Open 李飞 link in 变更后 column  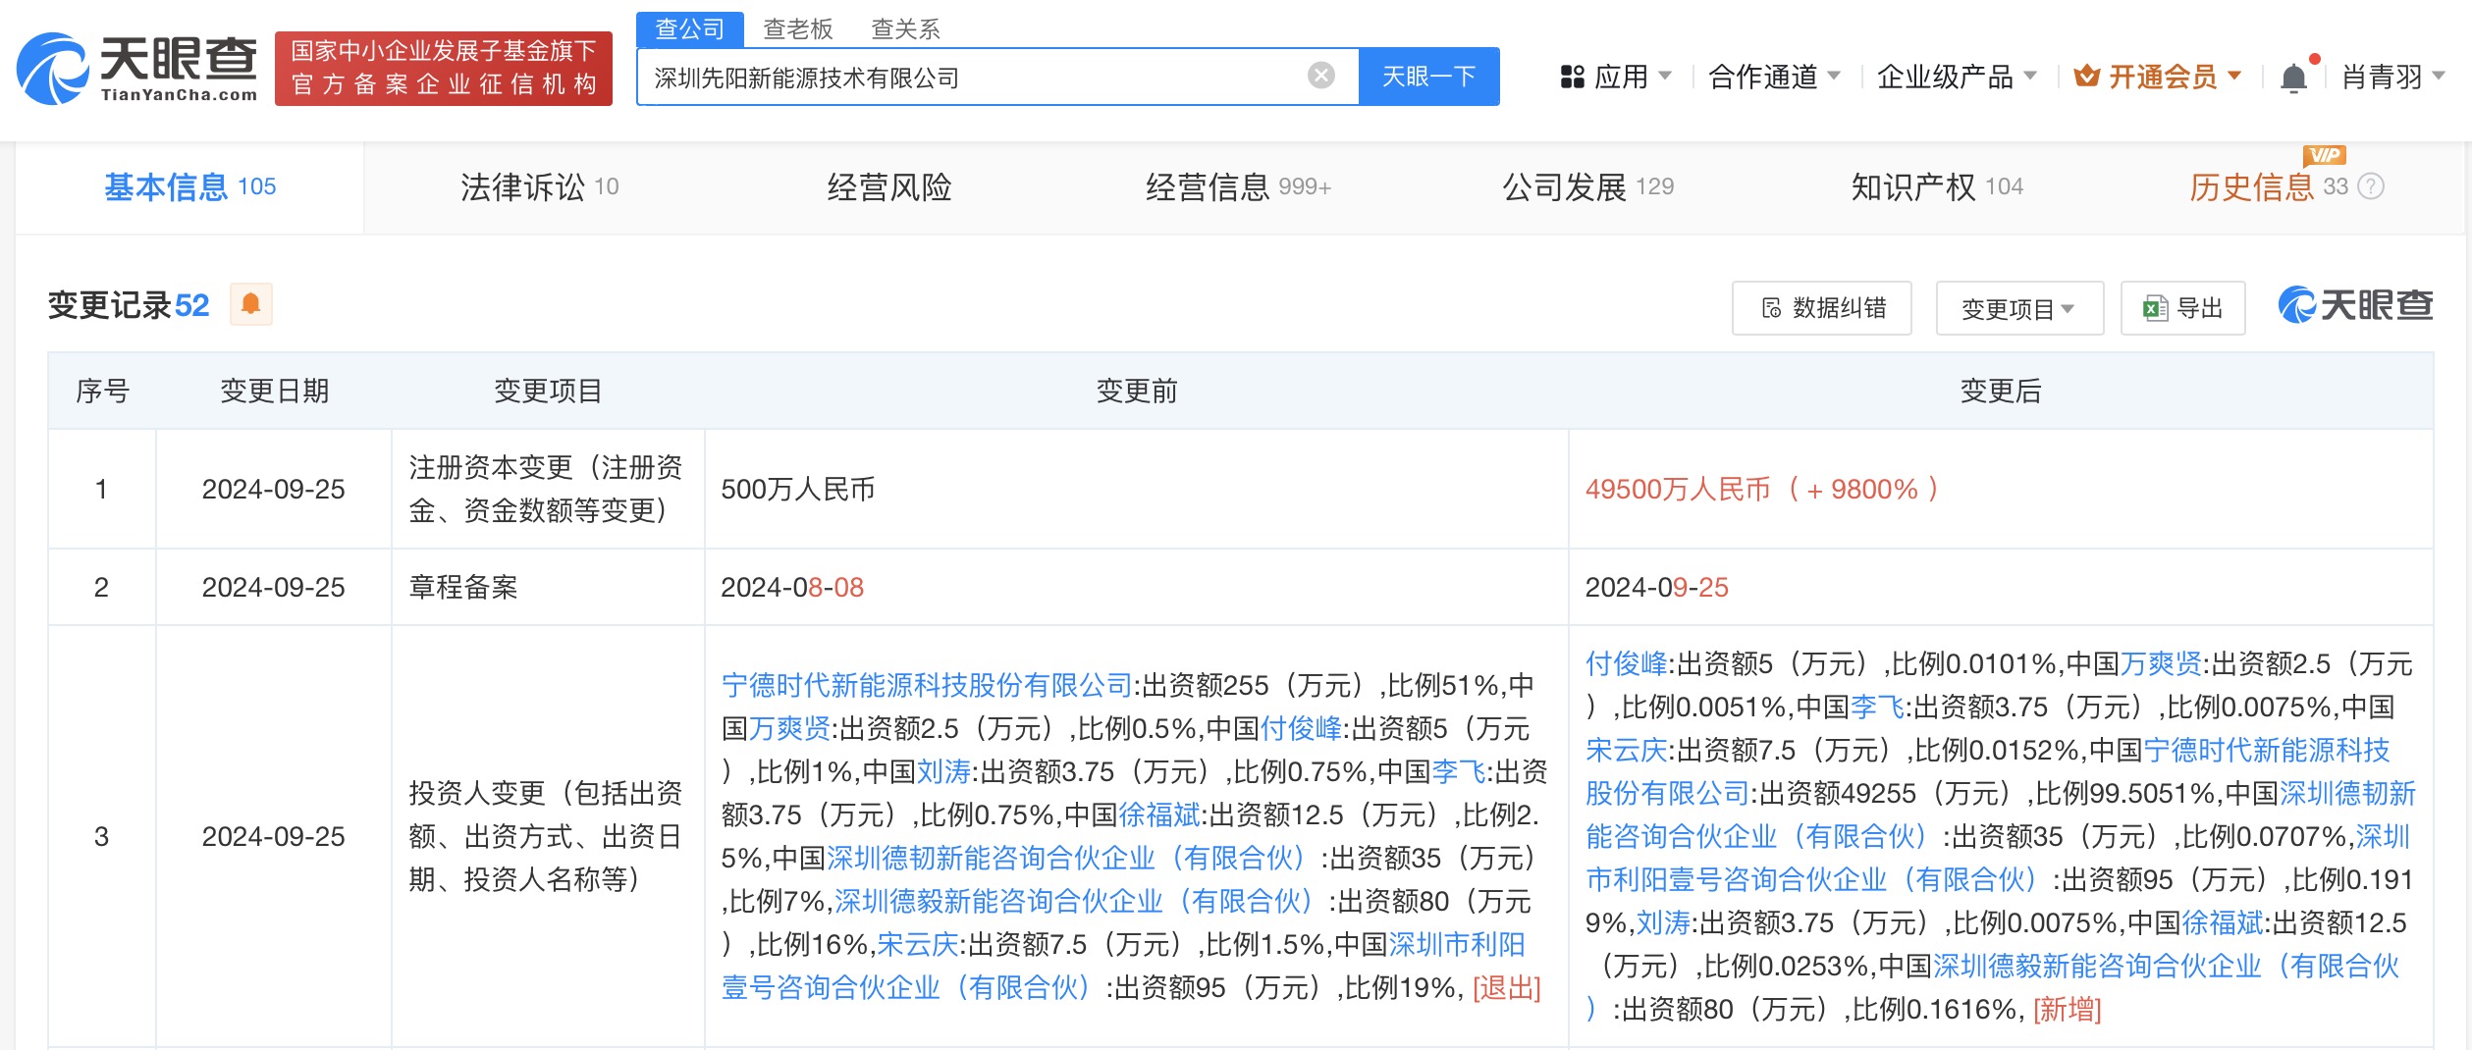[x=1878, y=707]
